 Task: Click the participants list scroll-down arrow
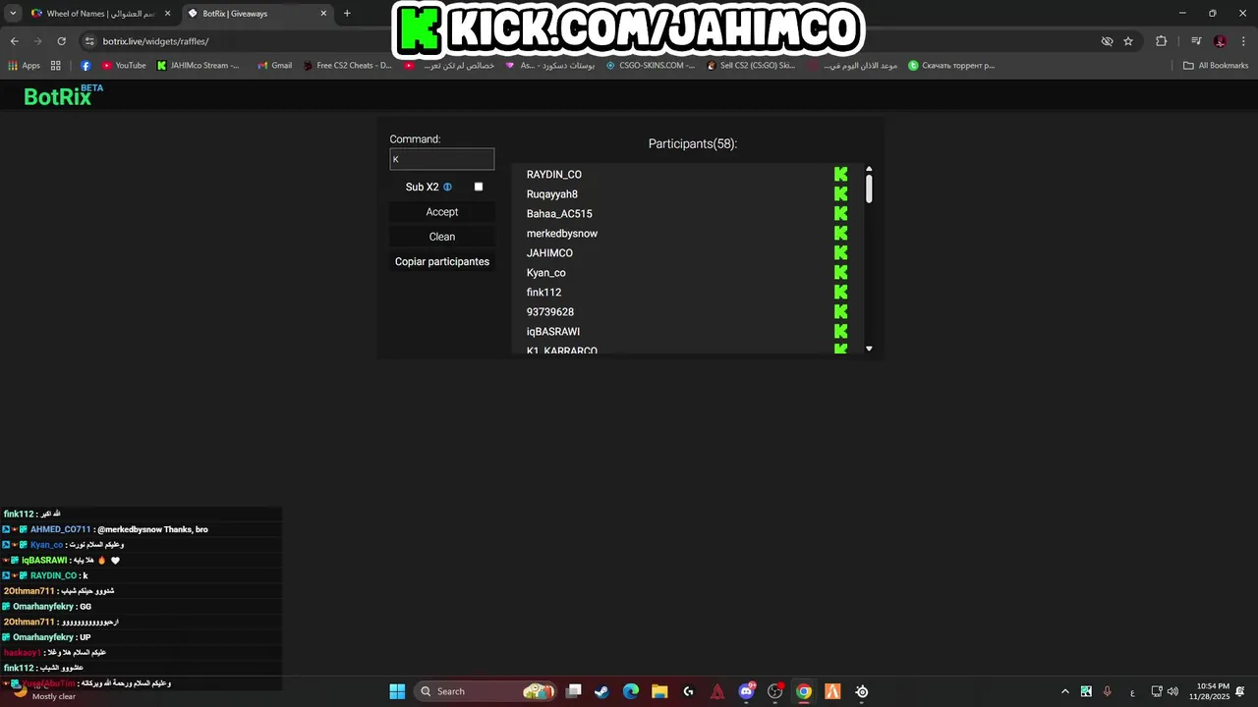869,349
